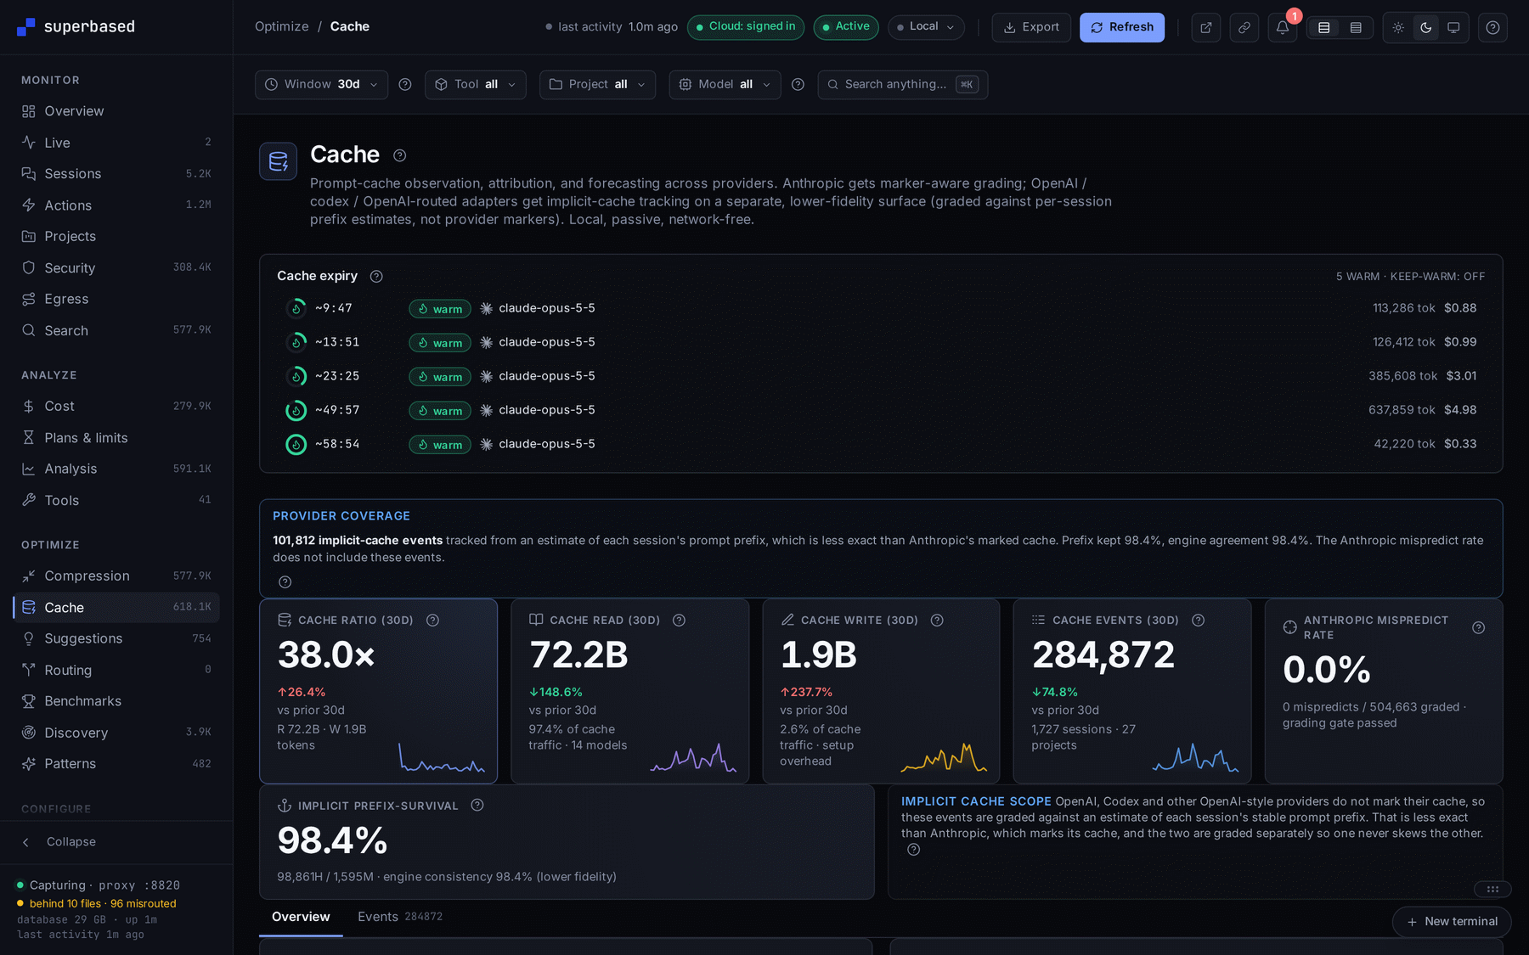
Task: Open Compression in sidebar
Action: (x=116, y=576)
